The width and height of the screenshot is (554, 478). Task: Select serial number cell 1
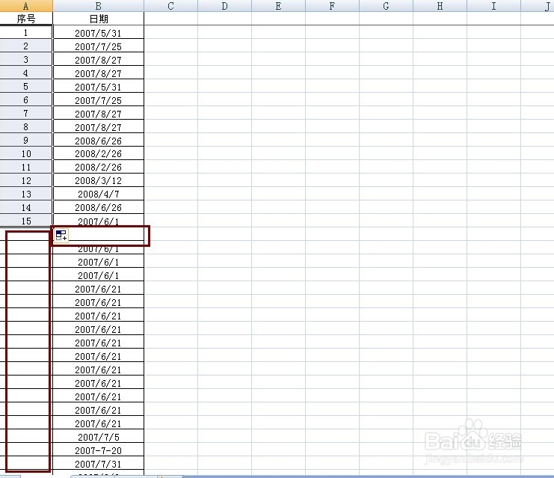click(26, 32)
